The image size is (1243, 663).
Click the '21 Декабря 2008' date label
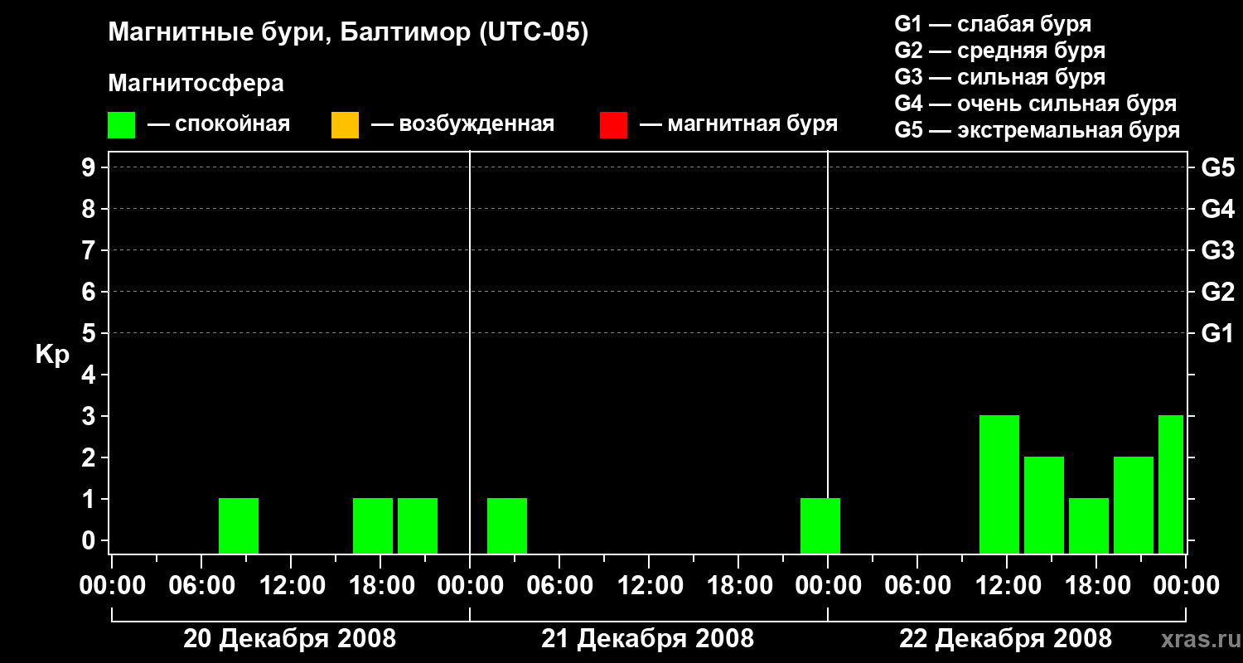pyautogui.click(x=647, y=639)
